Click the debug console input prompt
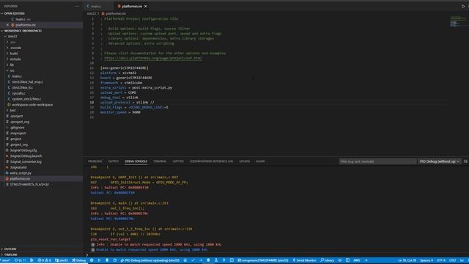Screen dimensions: 469x264 276,255
